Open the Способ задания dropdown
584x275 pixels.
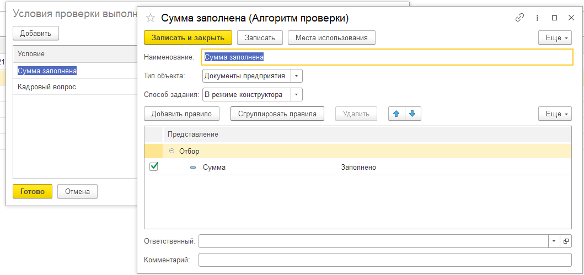click(x=297, y=95)
